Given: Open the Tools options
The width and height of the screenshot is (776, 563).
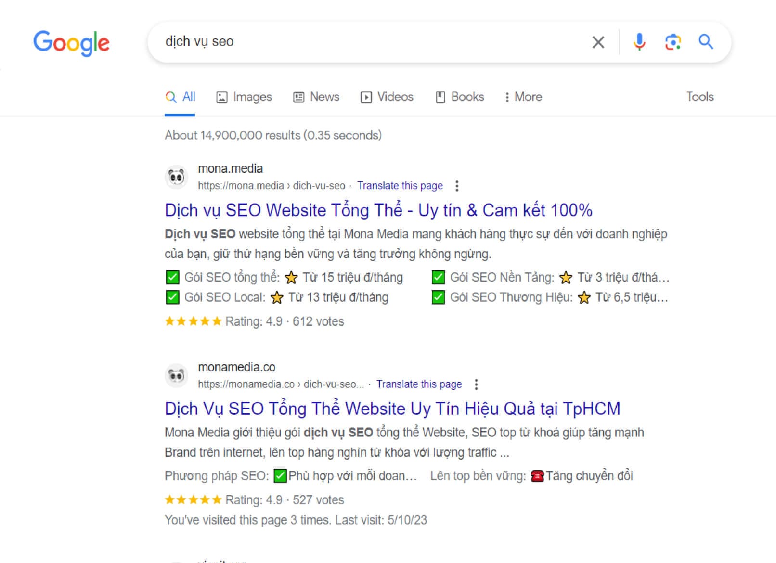Looking at the screenshot, I should tap(699, 97).
